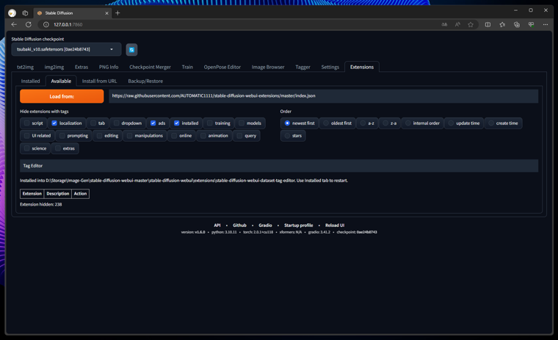Viewport: 558px width, 340px height.
Task: Open browser favorites list icon
Action: tap(502, 24)
